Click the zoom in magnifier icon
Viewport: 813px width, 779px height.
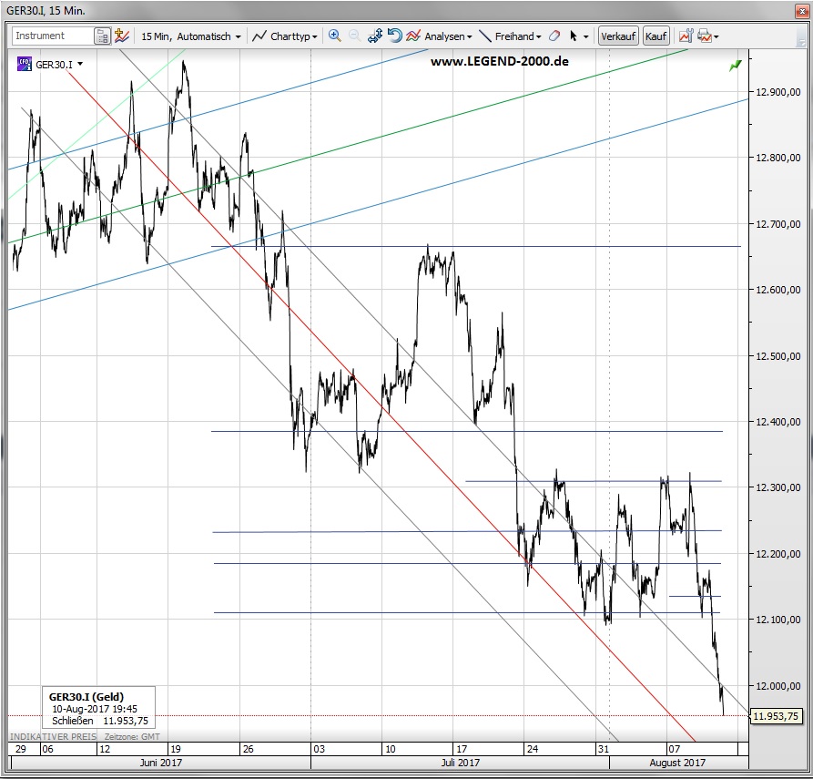click(335, 36)
